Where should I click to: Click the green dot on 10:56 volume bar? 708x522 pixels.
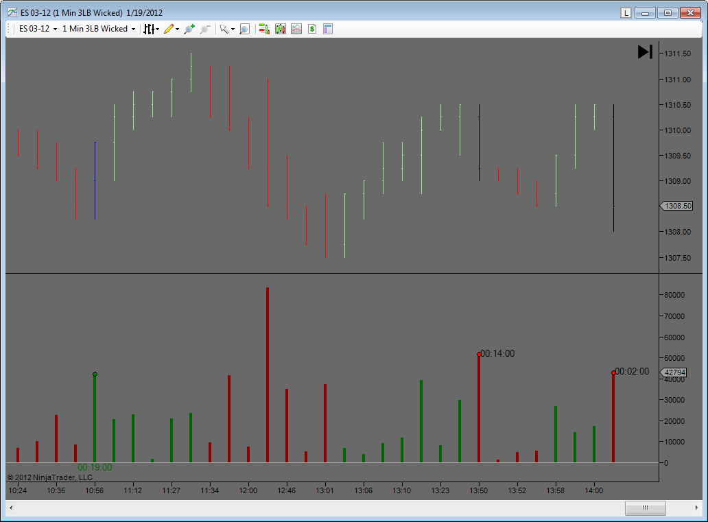(x=95, y=375)
